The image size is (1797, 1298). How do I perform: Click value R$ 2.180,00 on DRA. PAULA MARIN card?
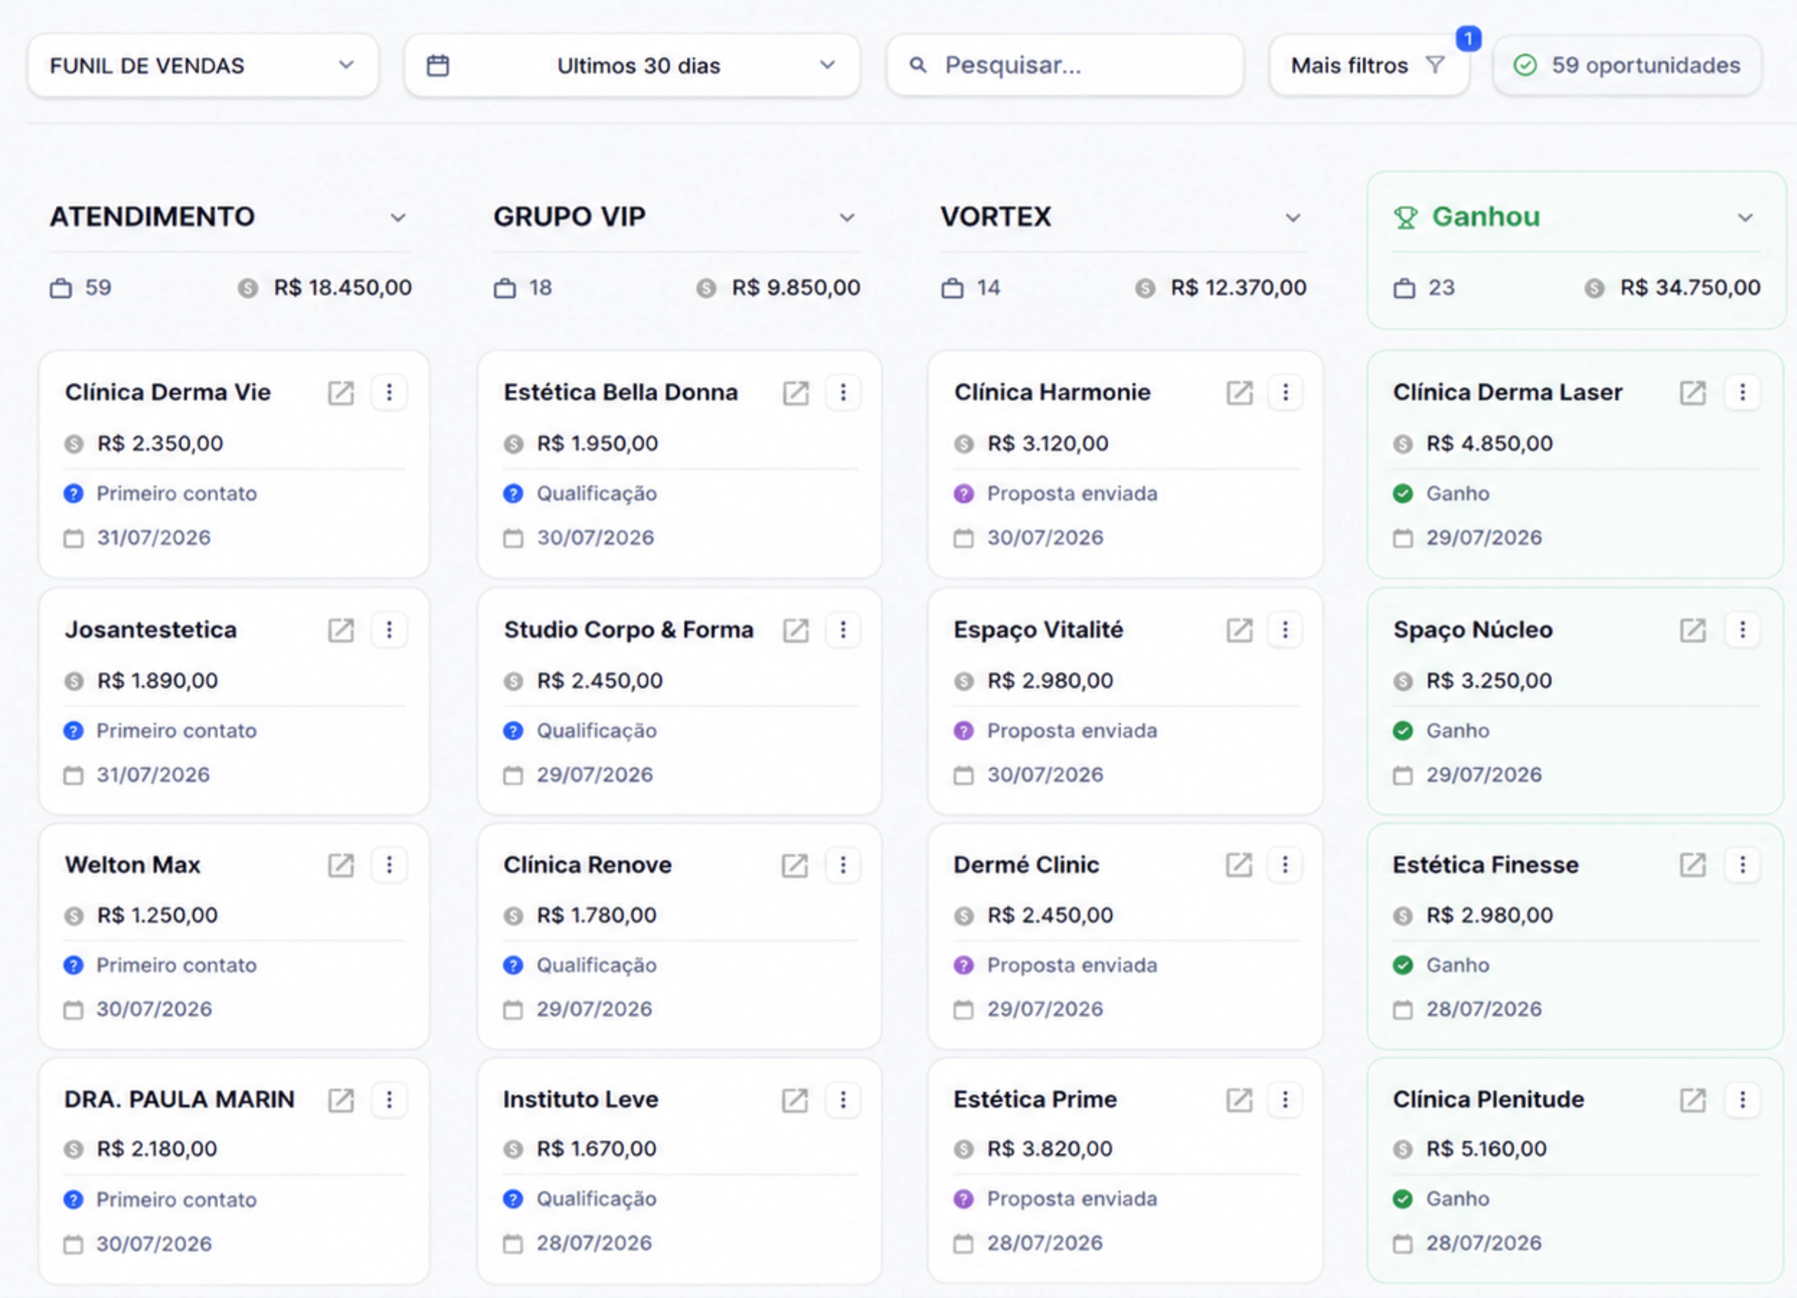[x=157, y=1149]
